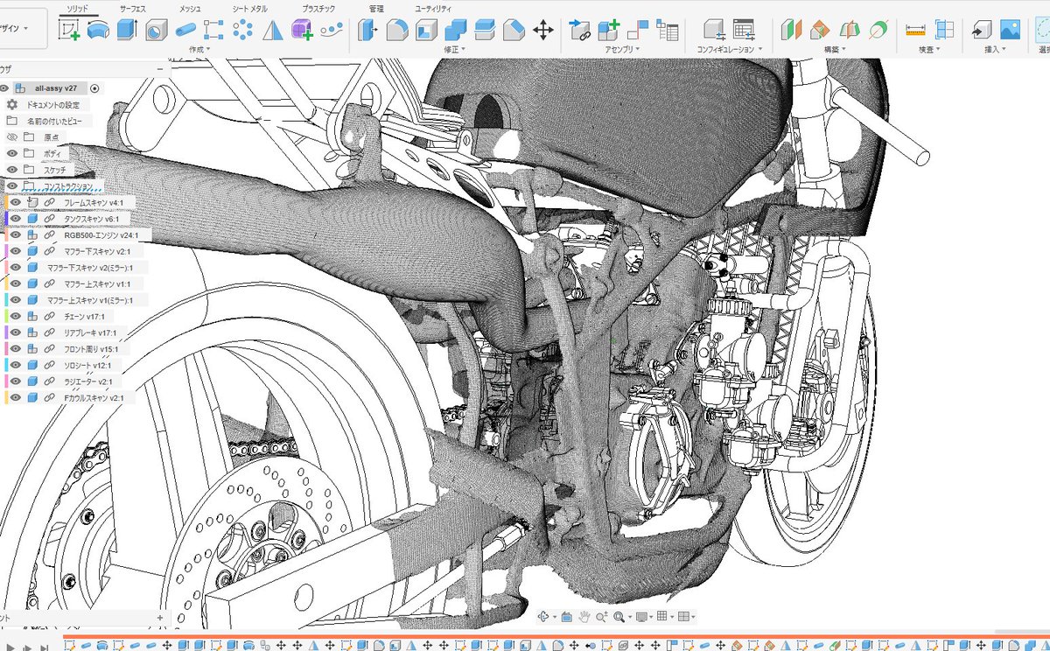Select the Hole tool
The width and height of the screenshot is (1050, 651).
157,31
